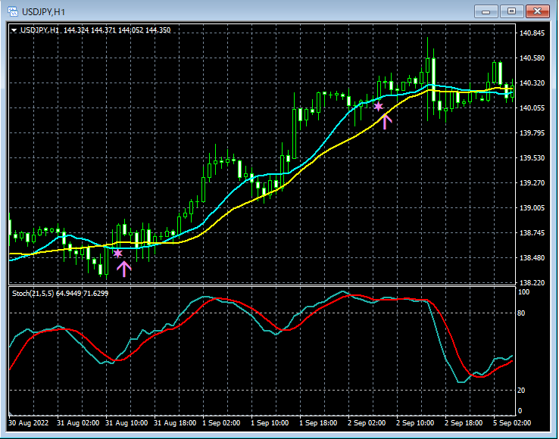Click the Stoch(21,5,5) indicator label
Image resolution: width=559 pixels, height=439 pixels.
(60, 294)
